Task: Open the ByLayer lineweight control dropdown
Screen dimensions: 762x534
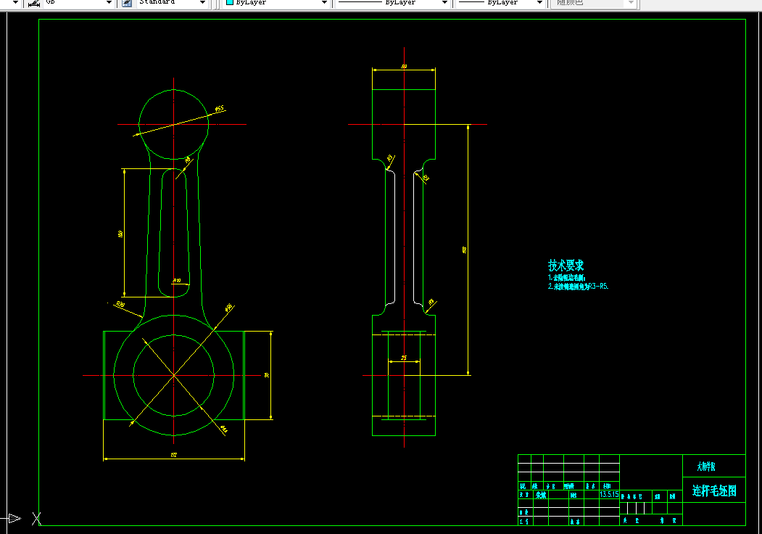Action: click(539, 3)
